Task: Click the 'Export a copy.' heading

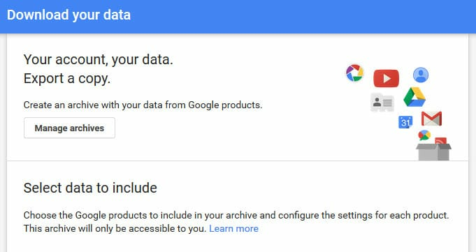Action: 67,79
